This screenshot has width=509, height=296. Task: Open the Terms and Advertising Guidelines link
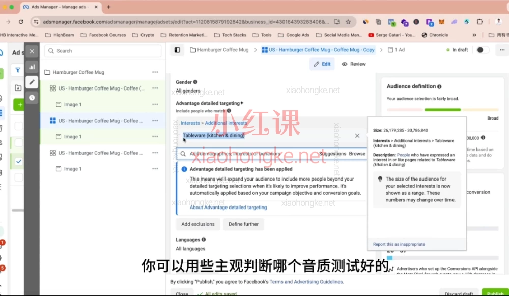[306, 282]
